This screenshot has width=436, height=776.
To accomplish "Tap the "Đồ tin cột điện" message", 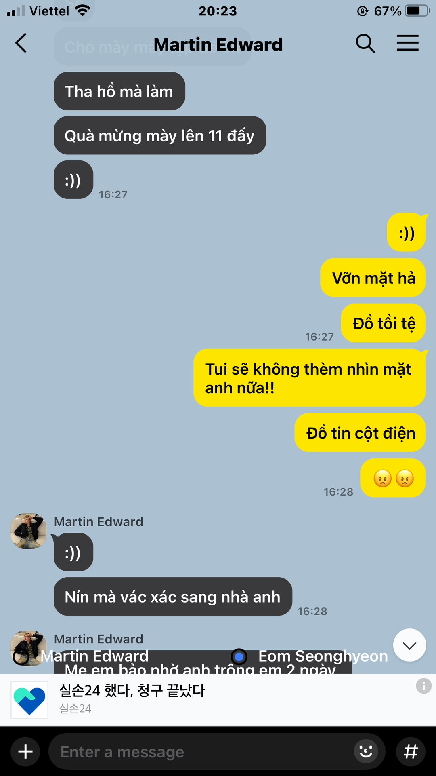I will 360,432.
